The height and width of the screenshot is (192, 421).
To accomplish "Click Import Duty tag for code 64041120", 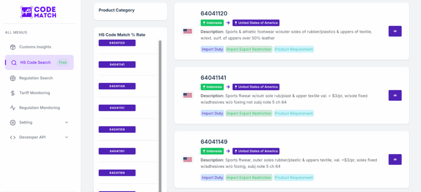I will 213,49.
